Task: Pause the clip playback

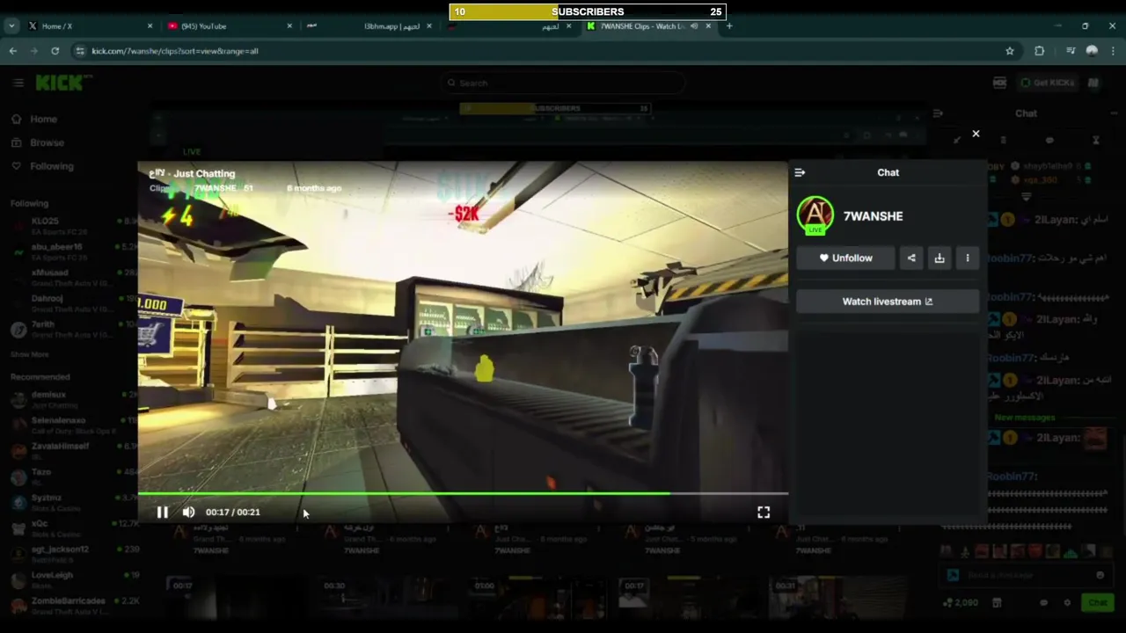Action: [162, 512]
